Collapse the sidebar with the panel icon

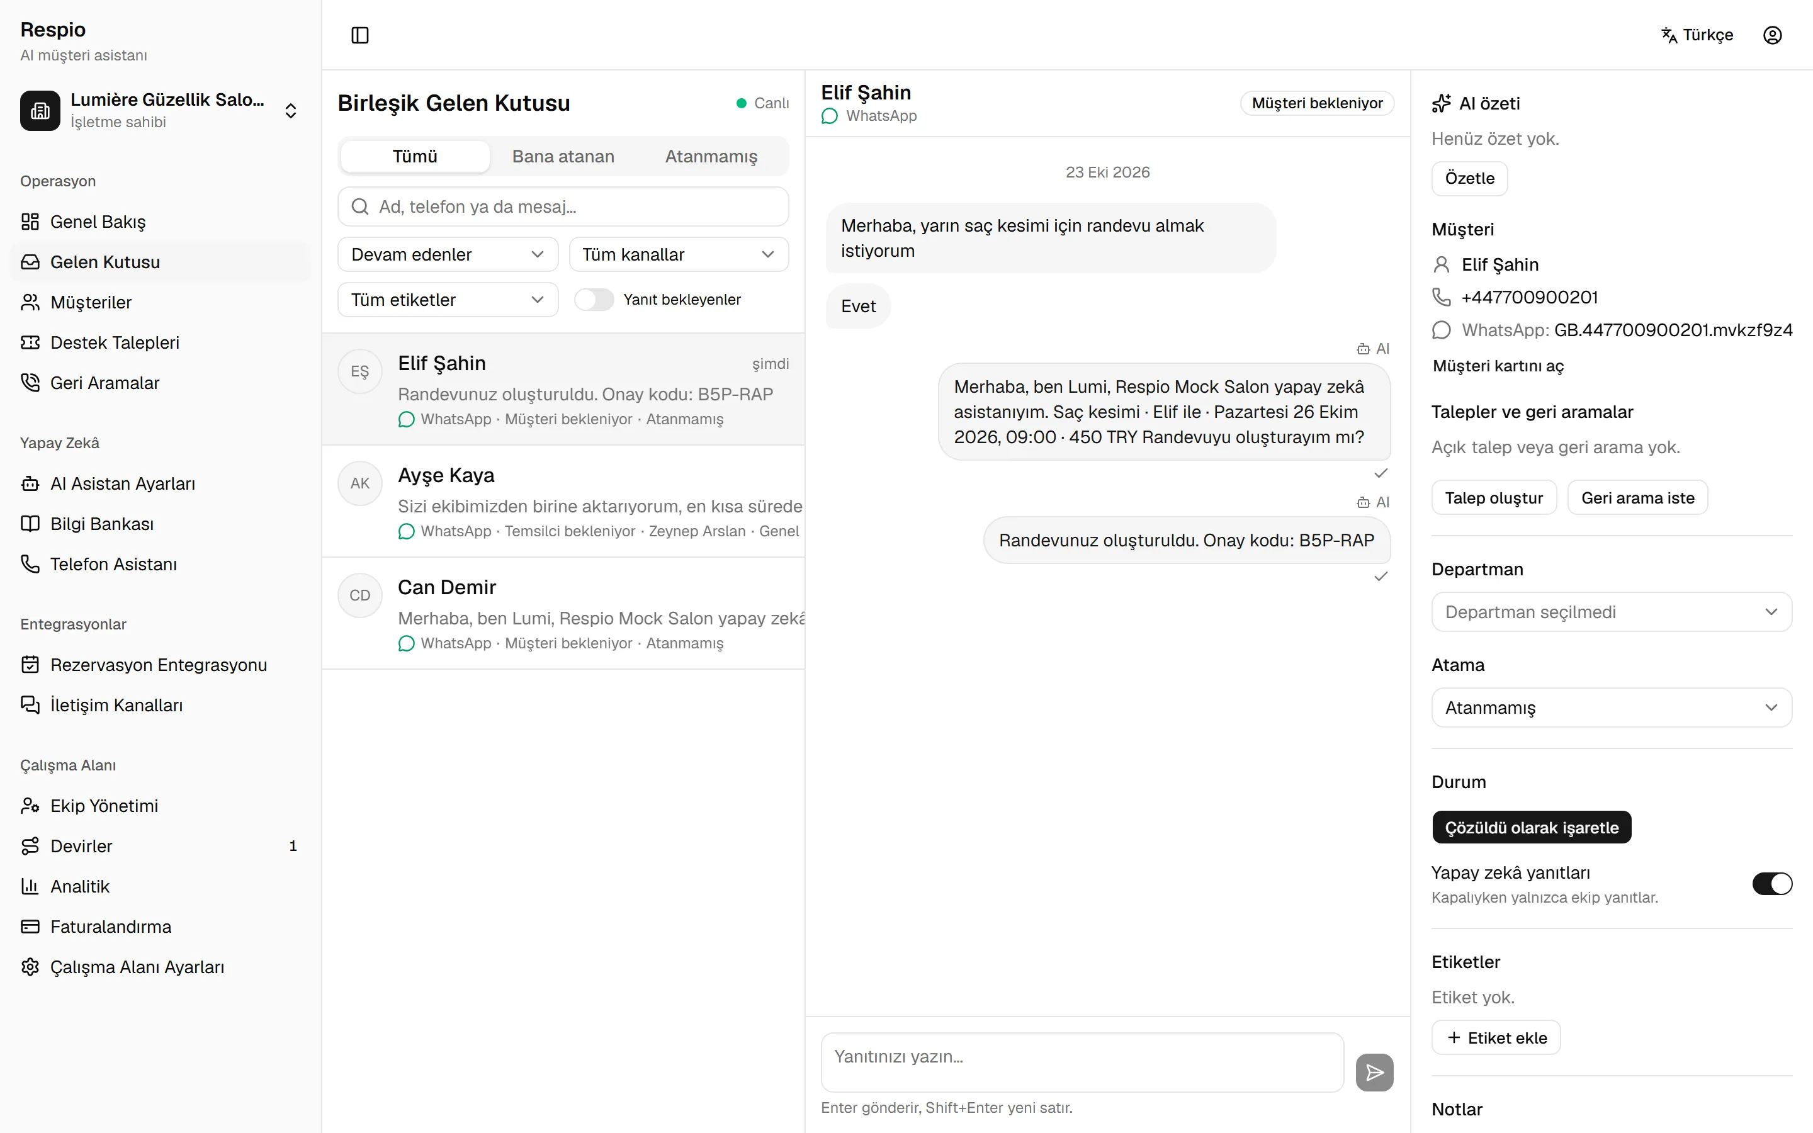point(359,35)
